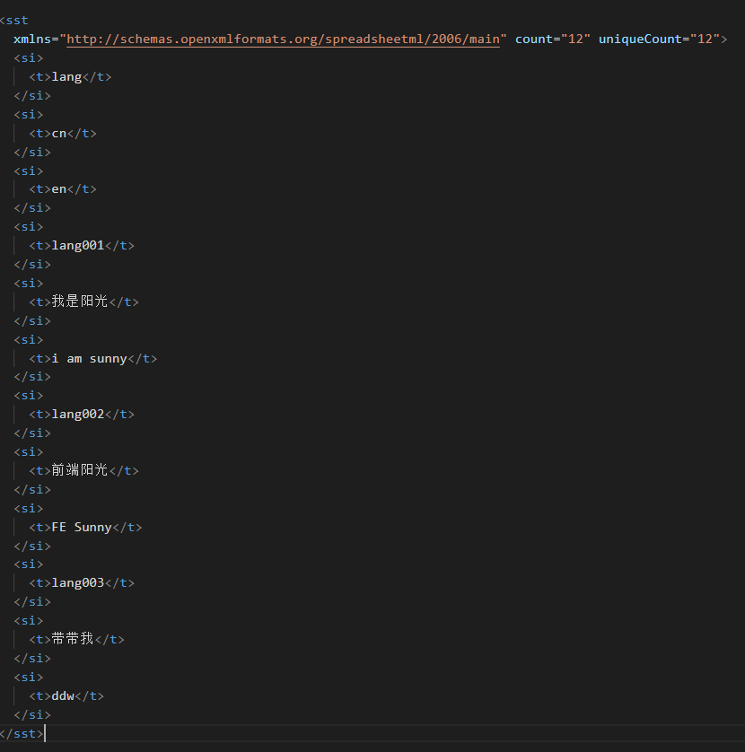Click the xmlns attribute name

(x=32, y=39)
